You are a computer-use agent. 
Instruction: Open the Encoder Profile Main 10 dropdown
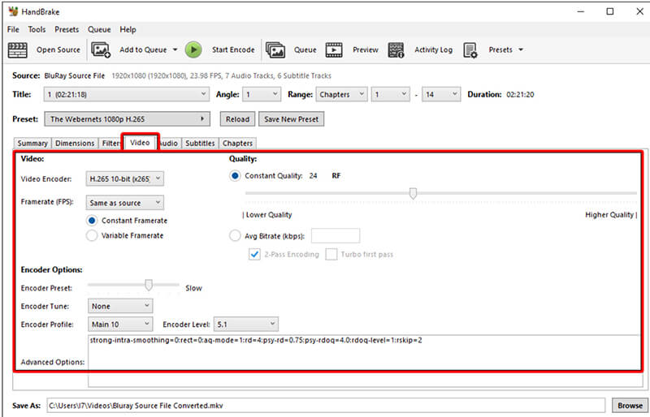(x=120, y=325)
